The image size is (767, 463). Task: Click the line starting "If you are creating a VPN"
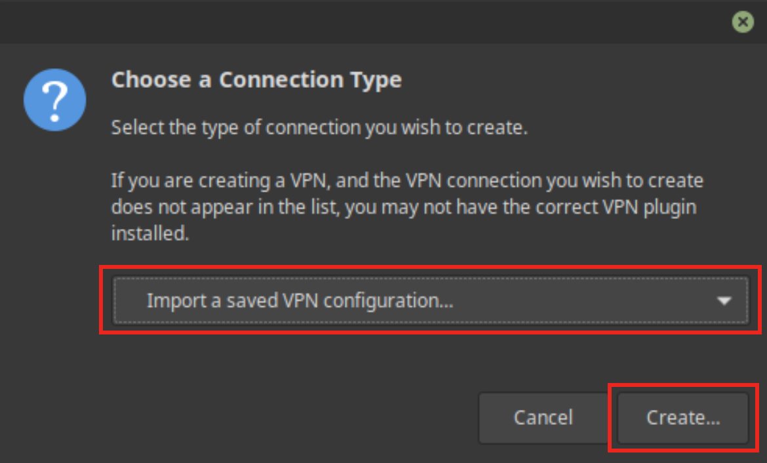pos(406,180)
